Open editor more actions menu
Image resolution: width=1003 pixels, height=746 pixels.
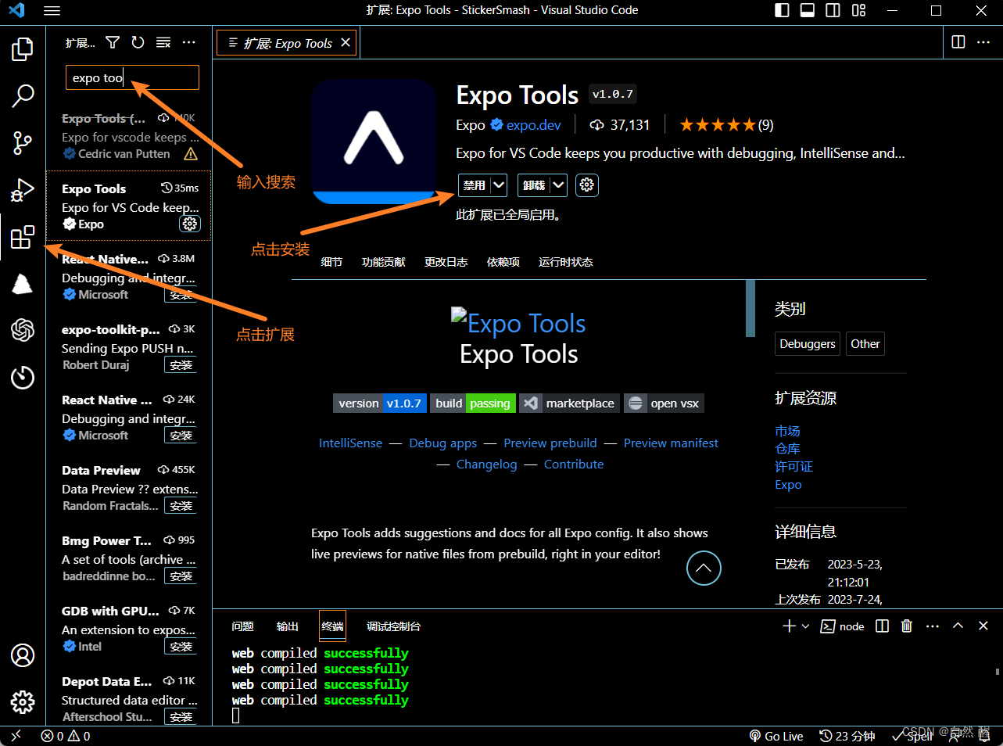click(x=983, y=42)
